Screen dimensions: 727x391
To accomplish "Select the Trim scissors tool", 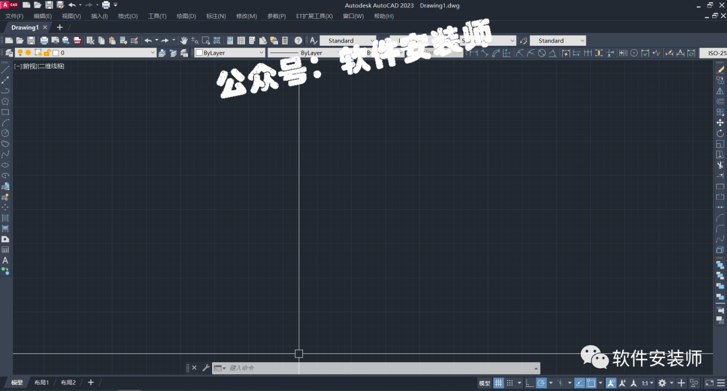I will click(x=720, y=166).
